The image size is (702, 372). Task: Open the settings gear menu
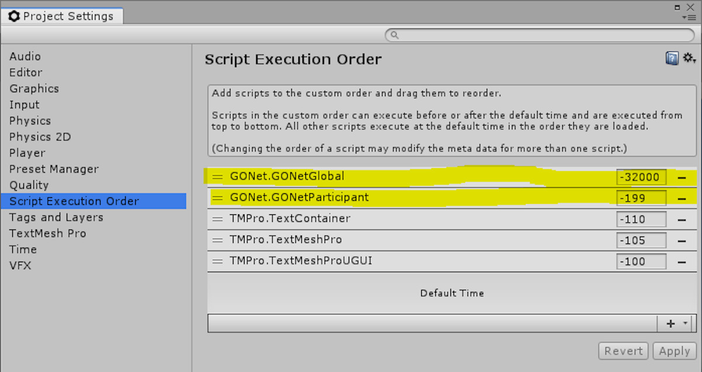click(x=689, y=58)
